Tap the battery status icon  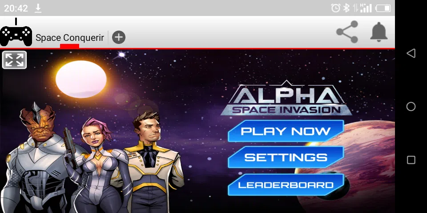click(383, 8)
